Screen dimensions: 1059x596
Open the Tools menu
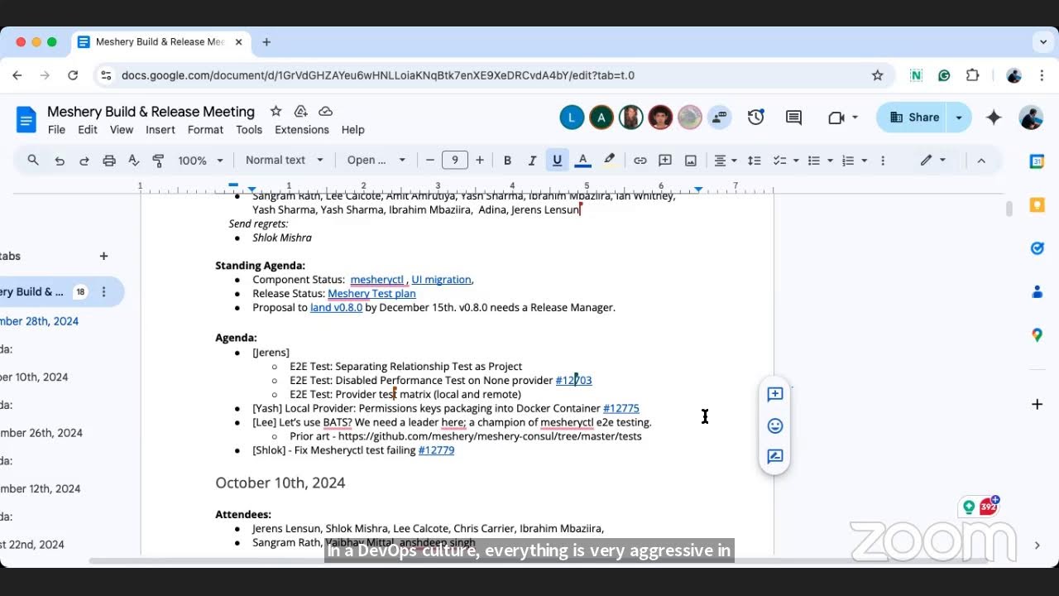click(249, 130)
